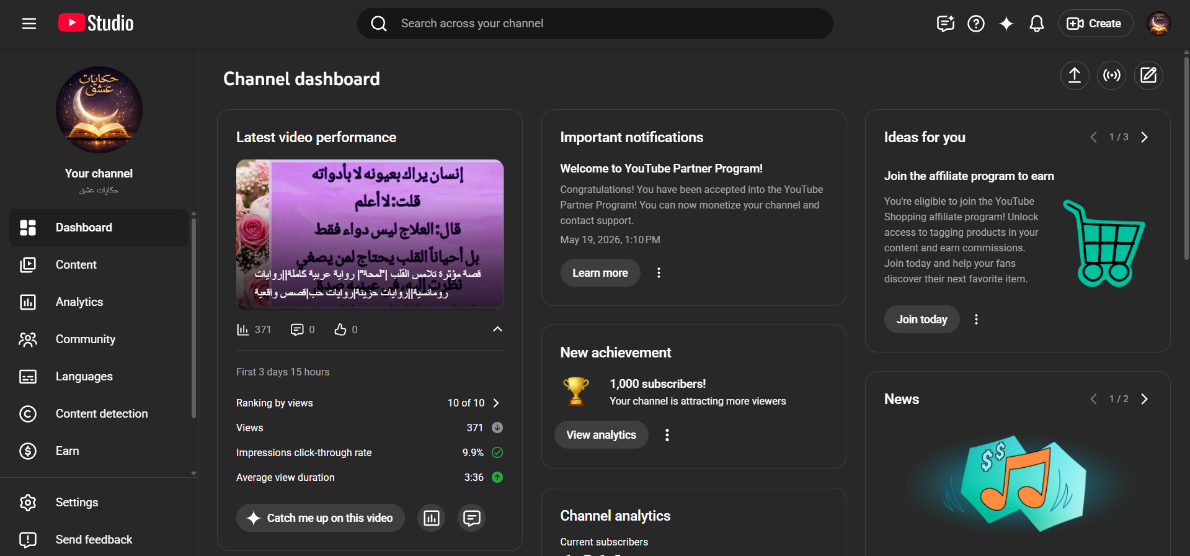Open options menu for Partner Program notification
The image size is (1190, 556).
[x=659, y=272]
